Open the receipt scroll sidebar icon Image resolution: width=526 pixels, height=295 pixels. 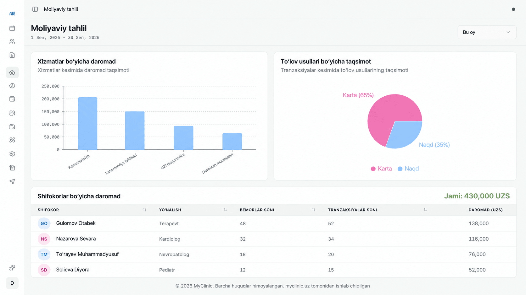[12, 168]
